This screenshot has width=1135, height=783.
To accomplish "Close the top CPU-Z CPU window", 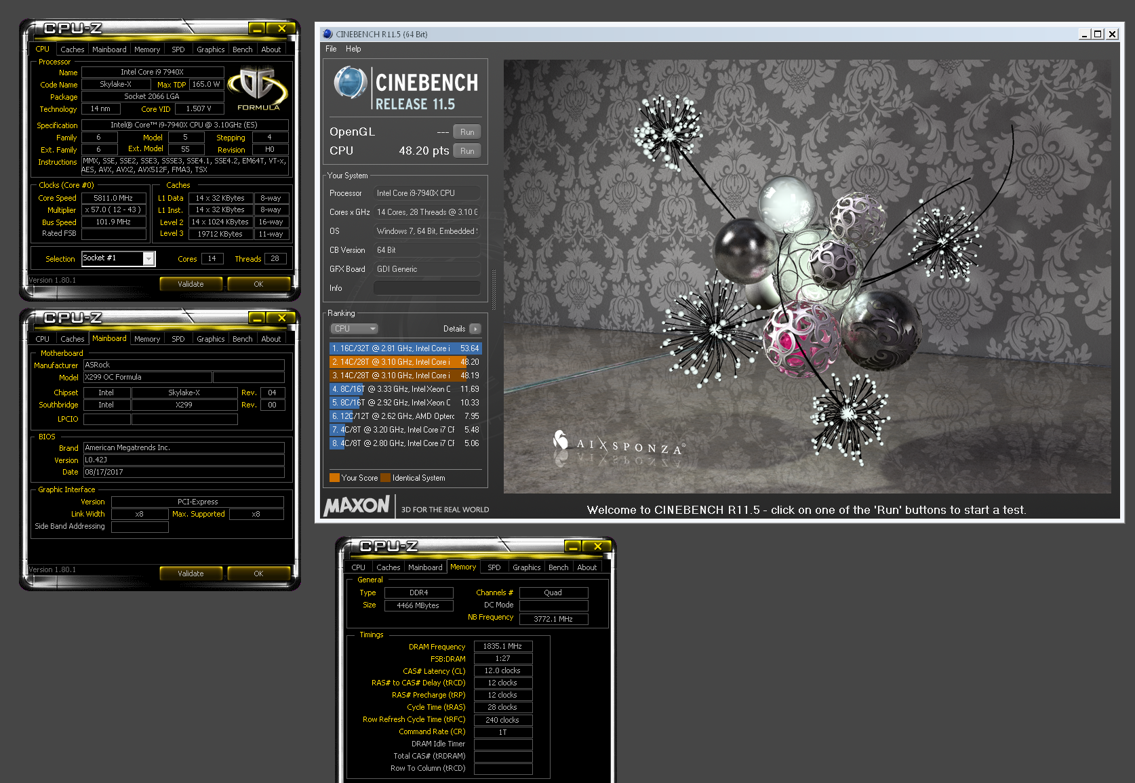I will click(281, 28).
